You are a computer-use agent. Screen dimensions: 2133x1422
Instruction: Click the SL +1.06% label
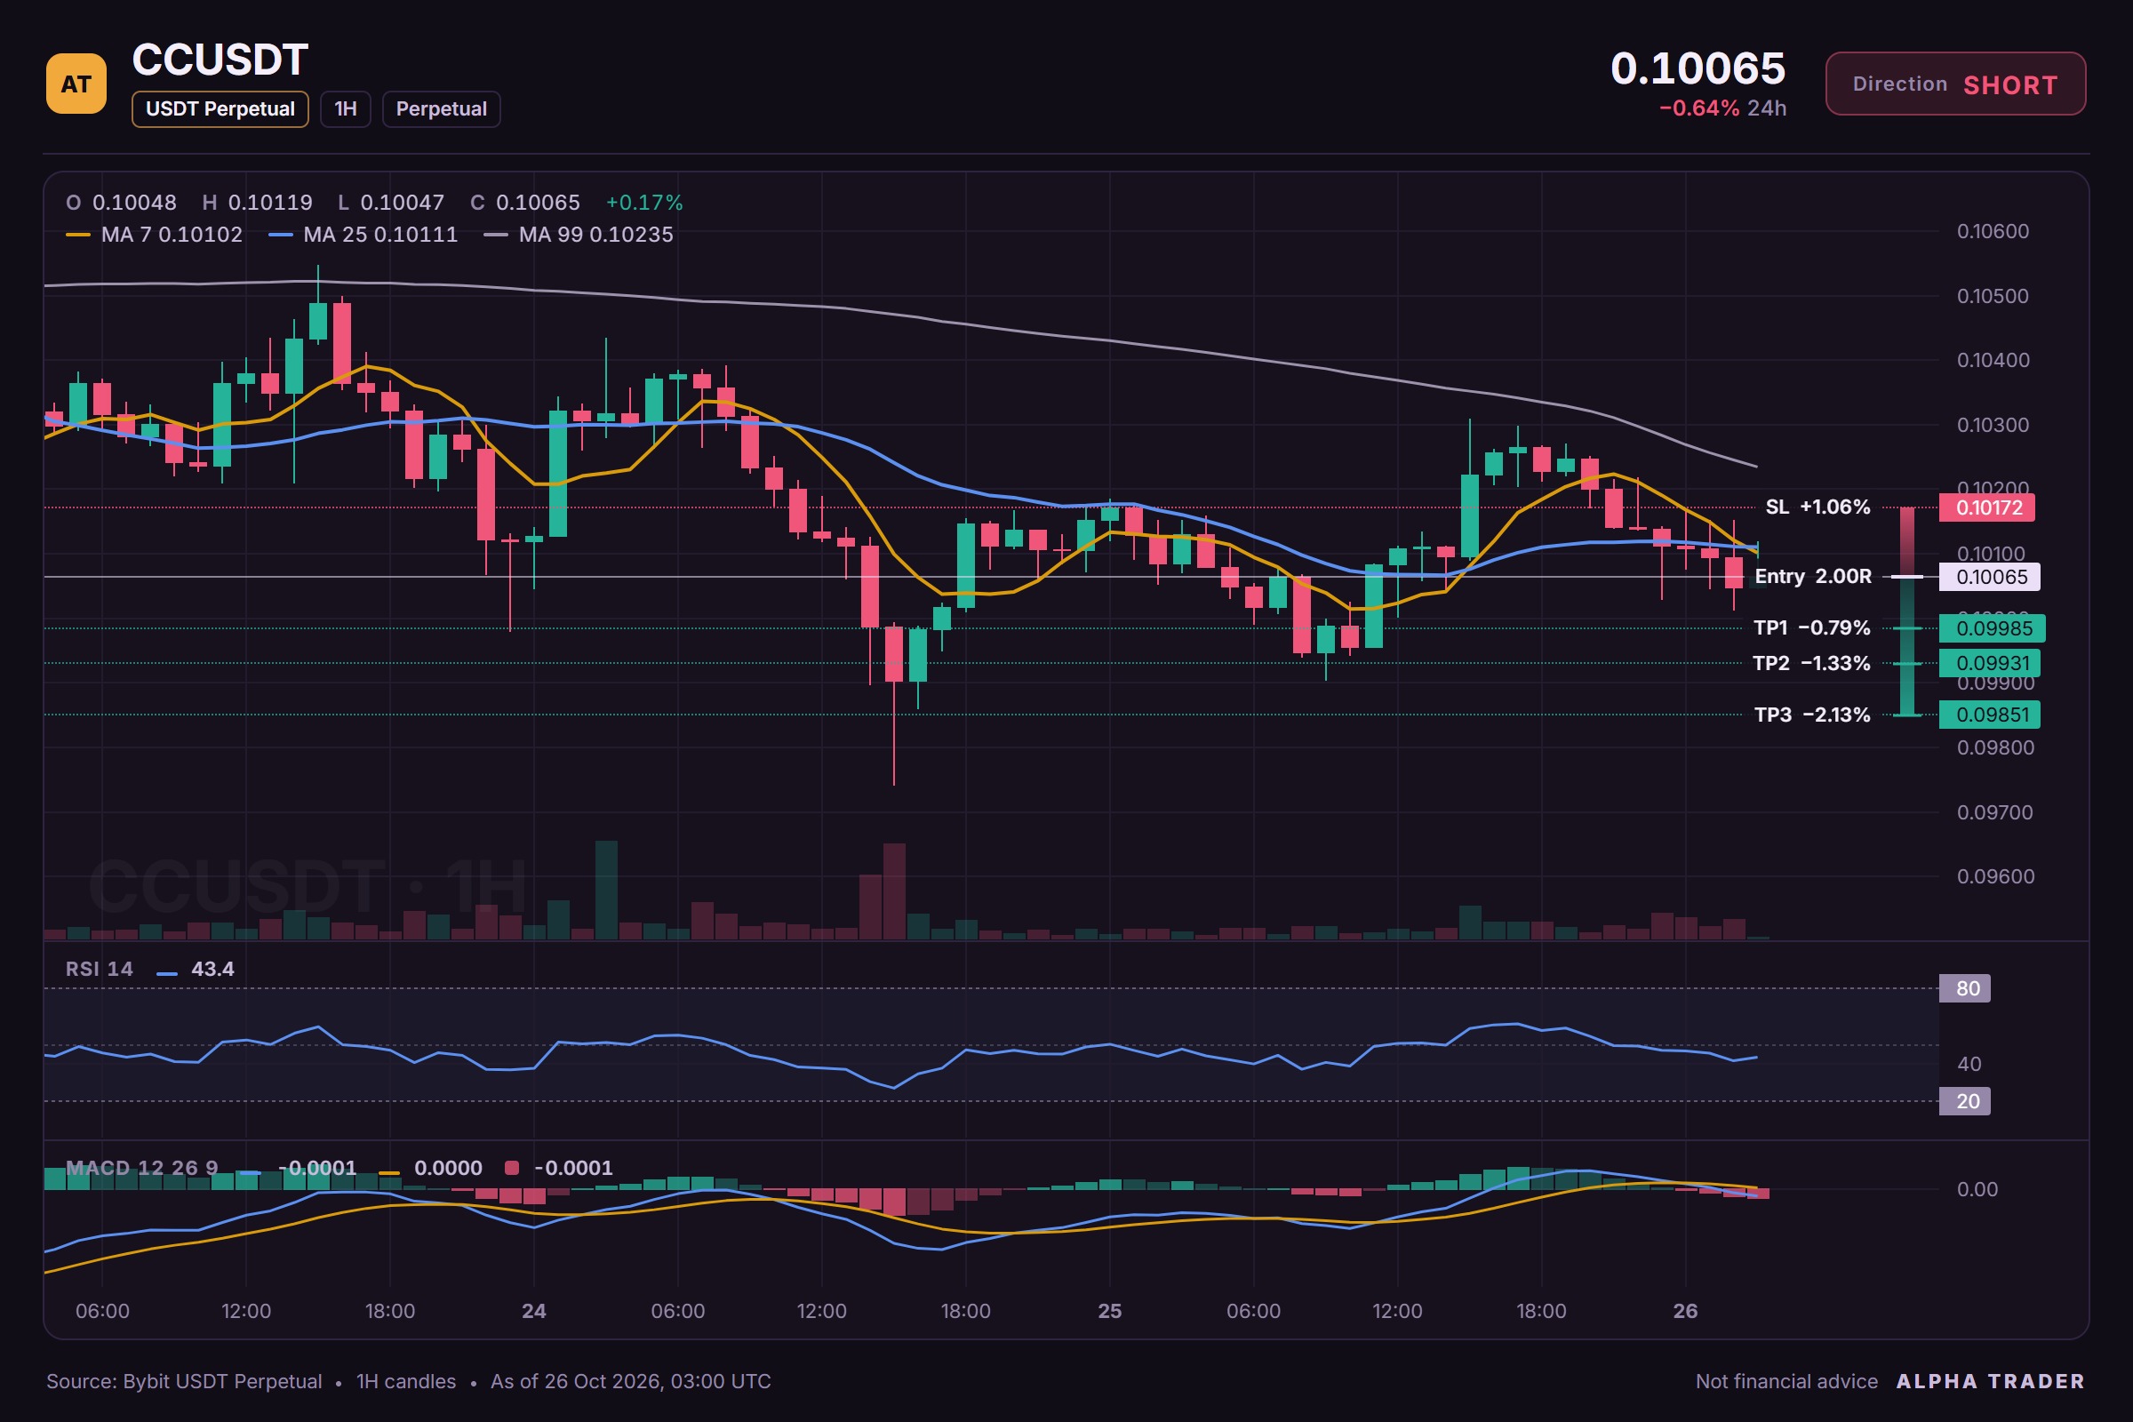pos(1817,507)
